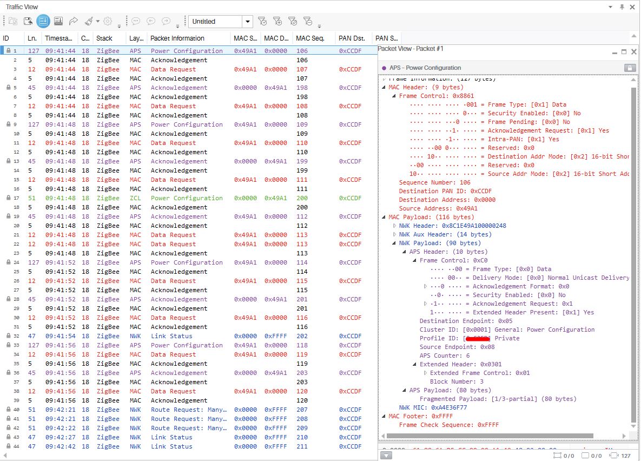
Task: Click the settings gear icon in toolbar
Action: pyautogui.click(x=108, y=21)
